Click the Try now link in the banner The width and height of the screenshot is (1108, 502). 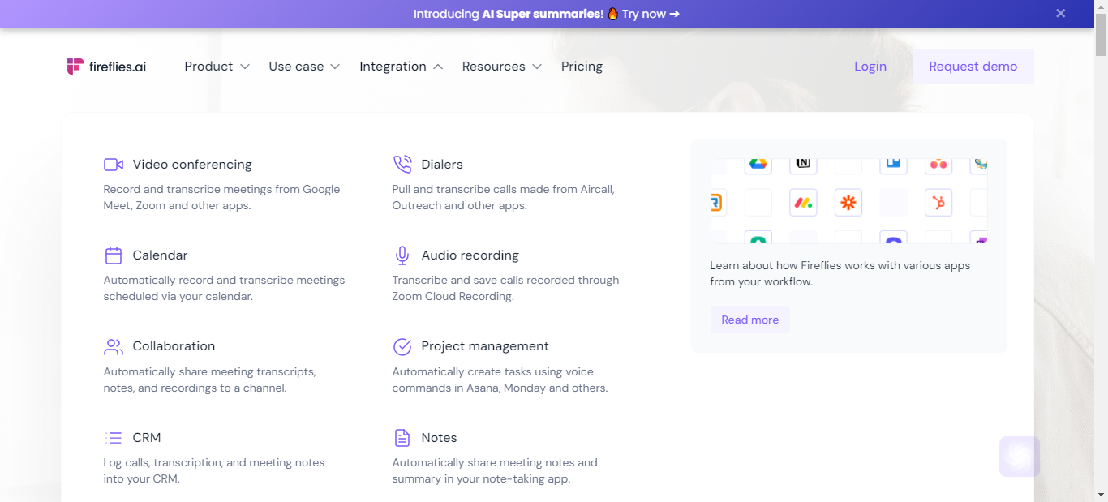(x=651, y=14)
